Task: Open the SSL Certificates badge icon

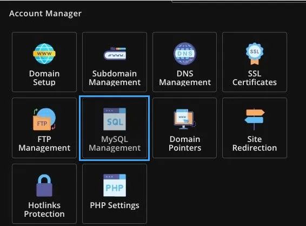Action: [x=255, y=54]
